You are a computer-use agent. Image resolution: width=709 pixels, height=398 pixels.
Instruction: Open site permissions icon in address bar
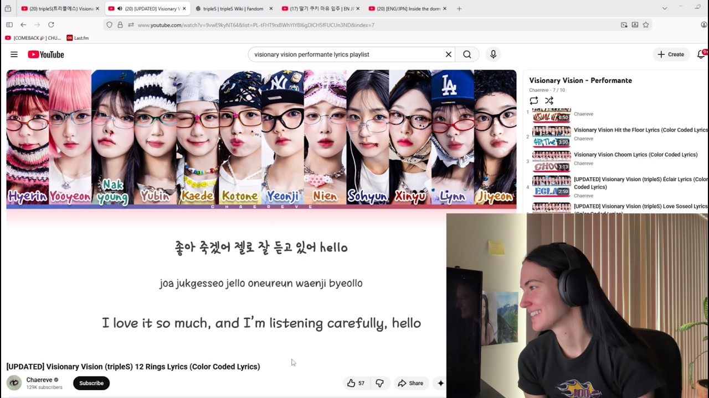click(131, 25)
